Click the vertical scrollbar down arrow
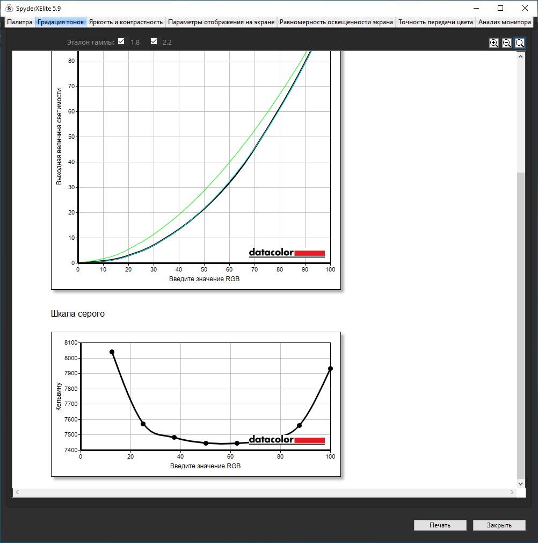The height and width of the screenshot is (543, 538). 521,483
